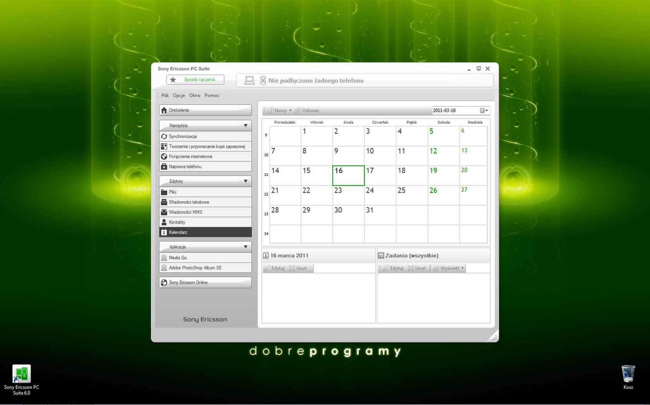
Task: Open the Nowy dropdown arrow
Action: (x=290, y=111)
